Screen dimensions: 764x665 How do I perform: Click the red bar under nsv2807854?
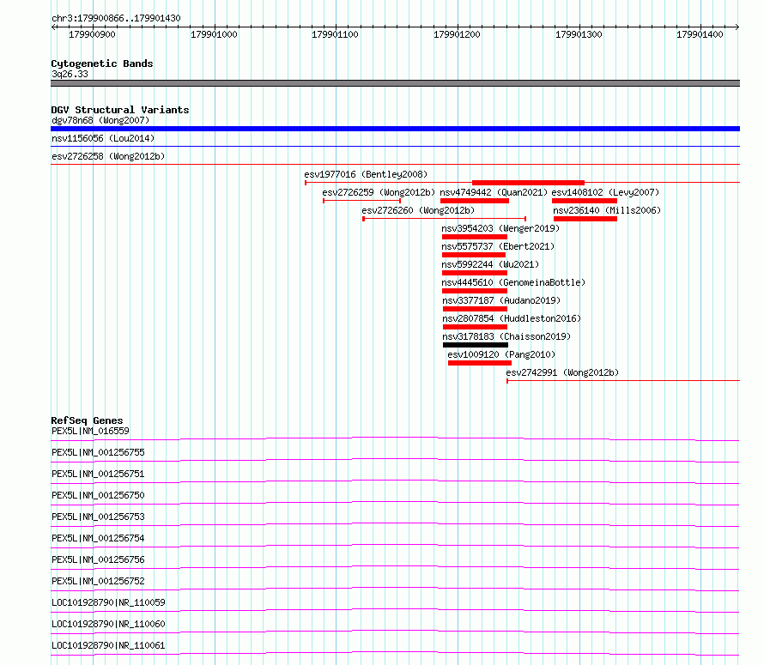pyautogui.click(x=475, y=327)
